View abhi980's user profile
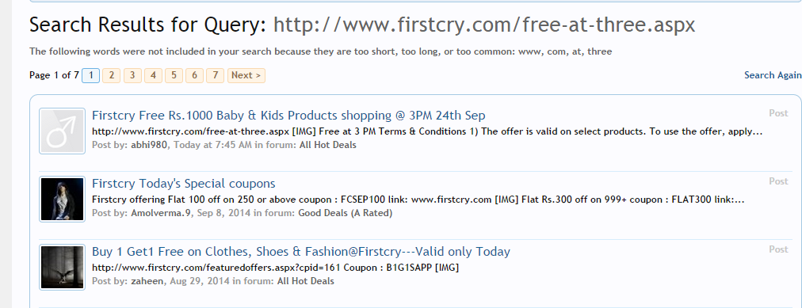 point(151,145)
